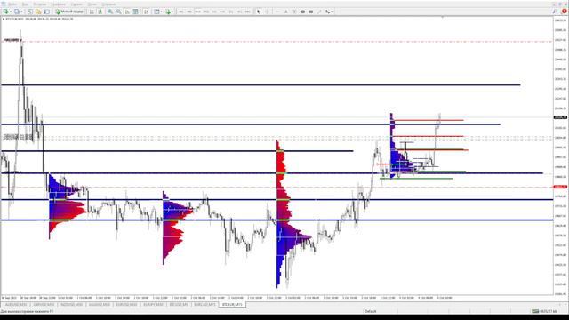Select the horizontal line drawing tool
Screen dimensions: 569x320
tap(278, 12)
